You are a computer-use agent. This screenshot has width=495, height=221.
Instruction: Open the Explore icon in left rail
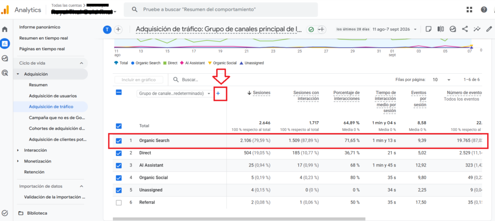[x=5, y=59]
